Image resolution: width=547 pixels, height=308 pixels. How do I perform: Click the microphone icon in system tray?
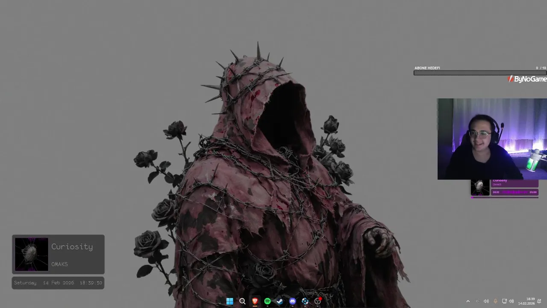coord(495,301)
